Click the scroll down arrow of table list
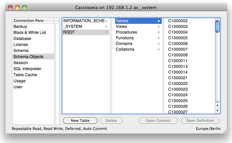Screen dimensions: 232x143 (217, 110)
